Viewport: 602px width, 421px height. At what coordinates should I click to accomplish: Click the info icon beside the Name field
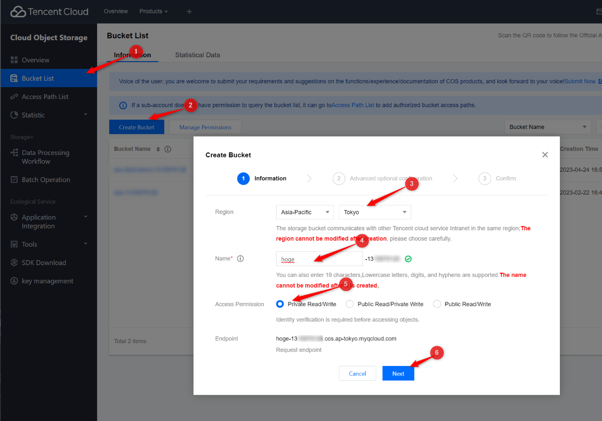click(240, 258)
